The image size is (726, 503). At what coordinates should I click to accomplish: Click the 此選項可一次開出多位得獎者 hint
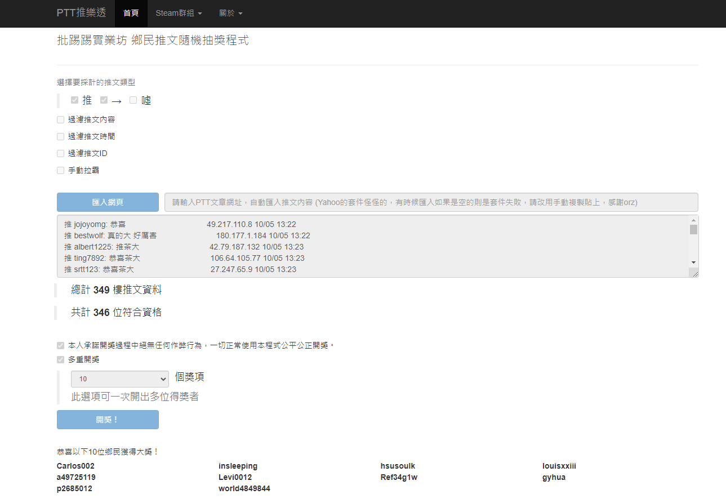tap(135, 397)
